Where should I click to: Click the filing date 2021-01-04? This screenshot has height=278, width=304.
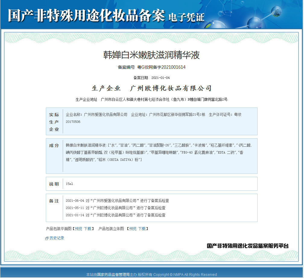click(160, 78)
